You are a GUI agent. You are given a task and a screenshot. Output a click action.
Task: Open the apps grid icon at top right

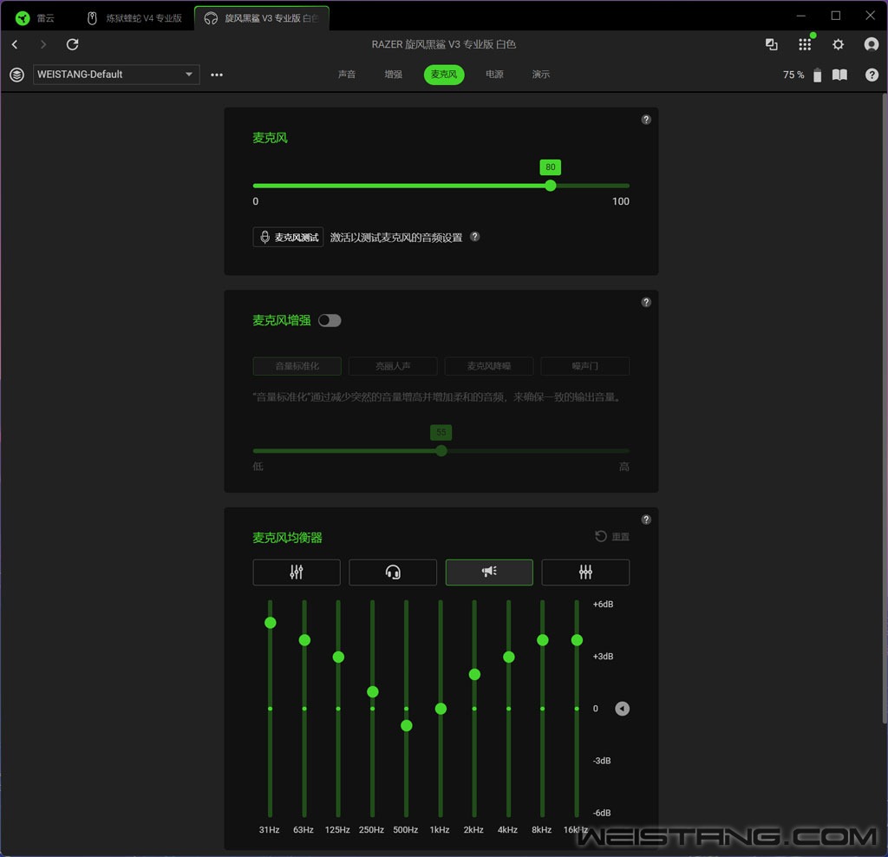coord(805,44)
